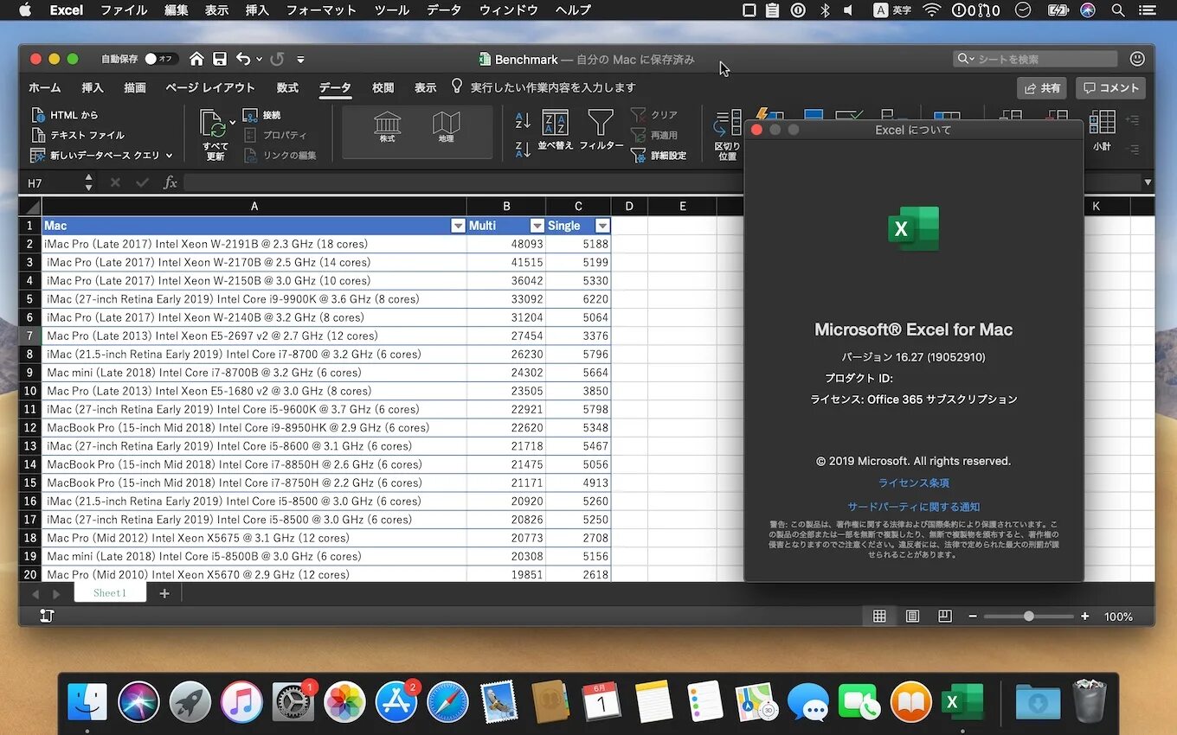Screen dimensions: 1177x735
Task: Expand the formula bar
Action: pyautogui.click(x=1148, y=182)
